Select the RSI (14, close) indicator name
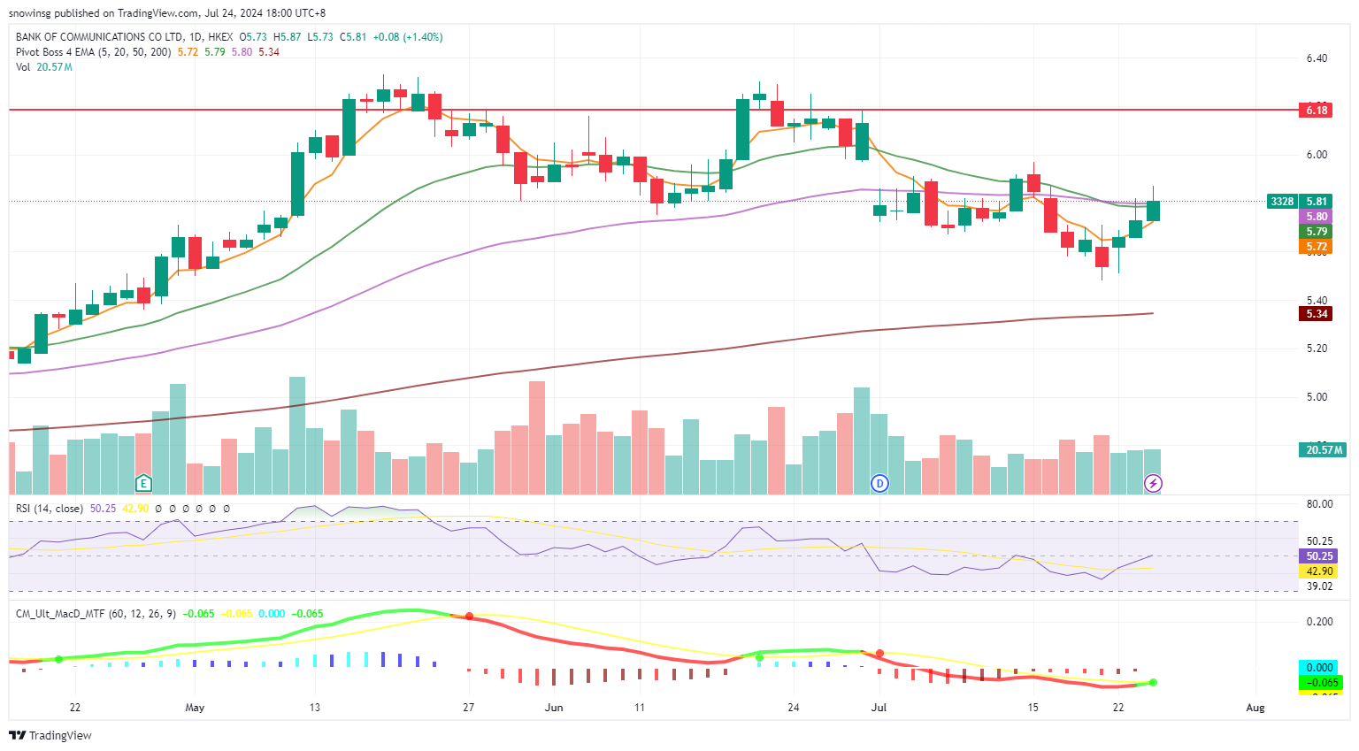1359x751 pixels. [x=50, y=509]
